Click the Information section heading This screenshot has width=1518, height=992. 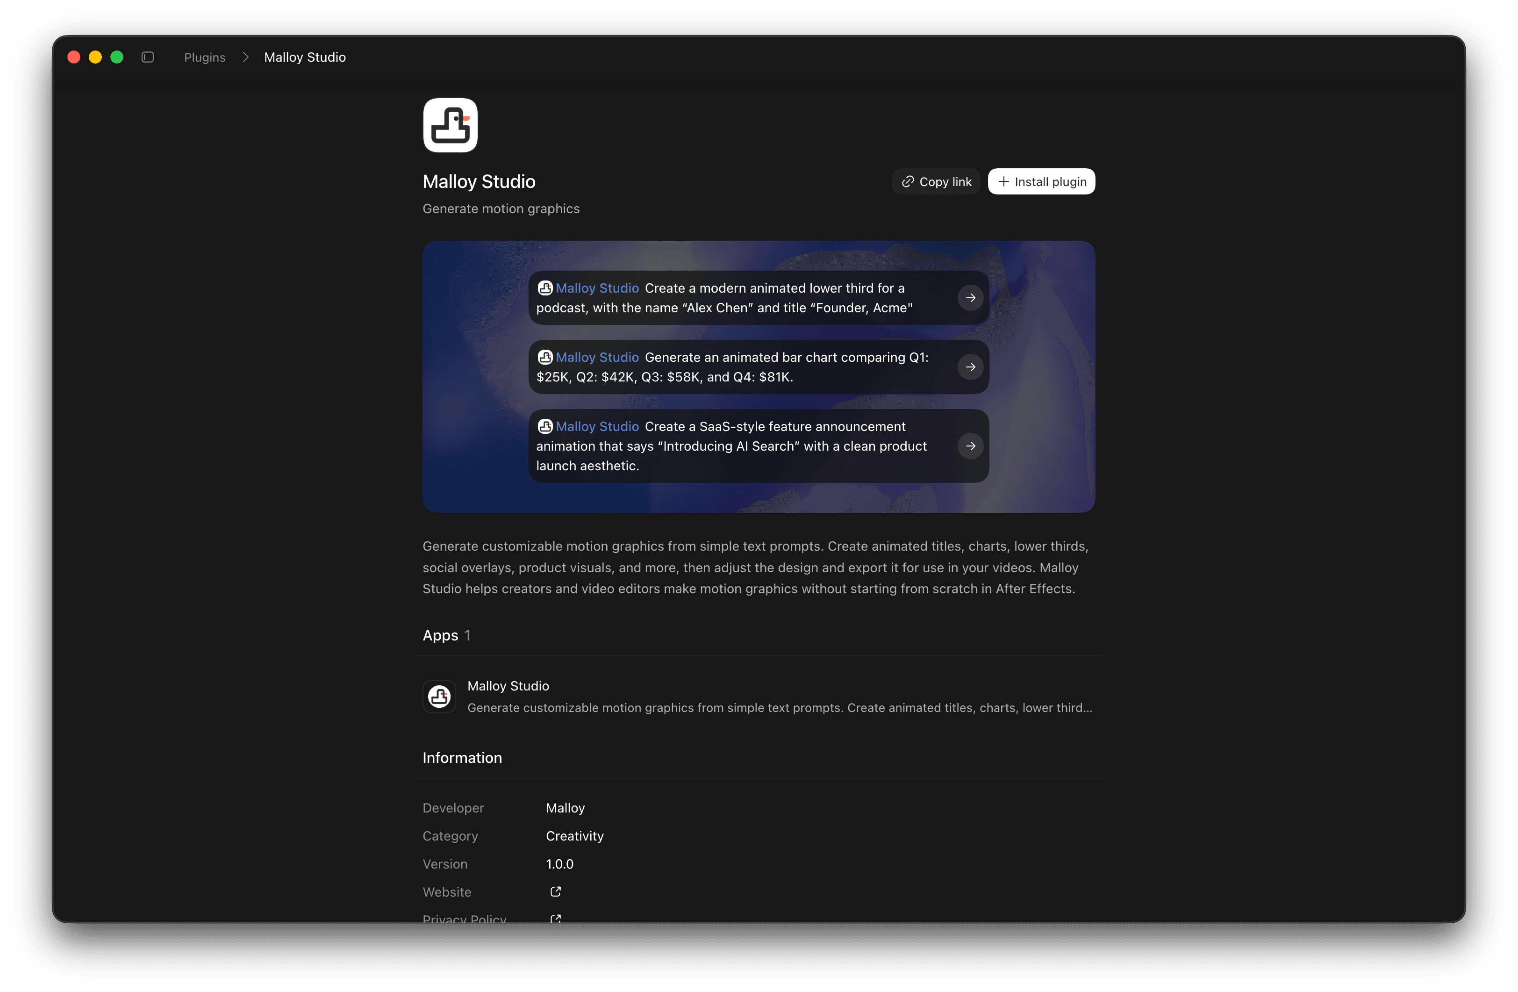tap(462, 758)
